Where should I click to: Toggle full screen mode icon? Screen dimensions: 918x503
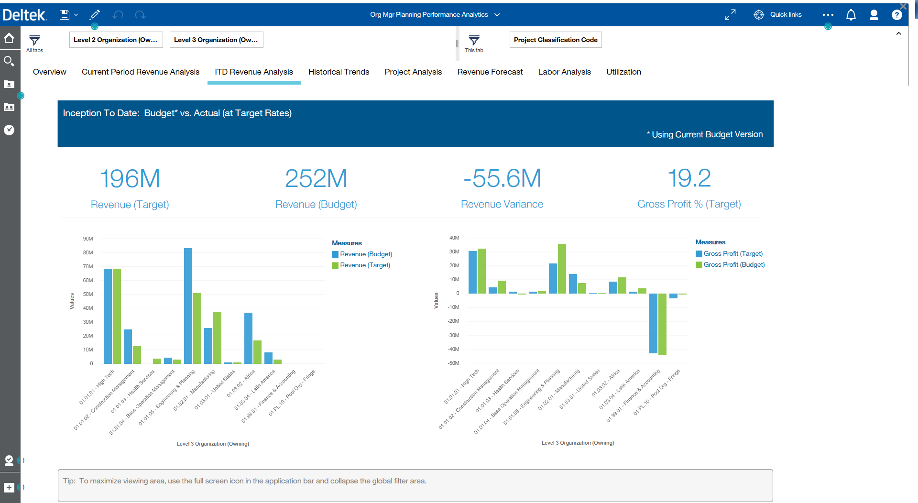pyautogui.click(x=730, y=15)
